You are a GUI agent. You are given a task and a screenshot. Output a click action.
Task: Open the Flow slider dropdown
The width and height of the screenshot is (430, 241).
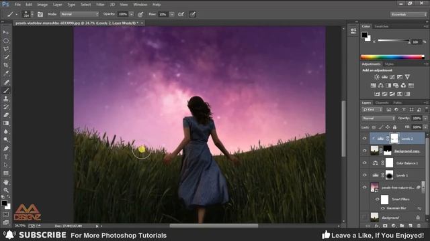coord(172,14)
